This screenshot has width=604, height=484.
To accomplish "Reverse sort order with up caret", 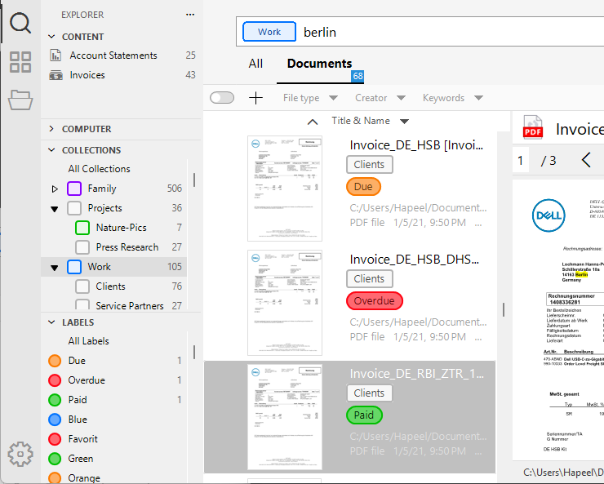I will [313, 122].
